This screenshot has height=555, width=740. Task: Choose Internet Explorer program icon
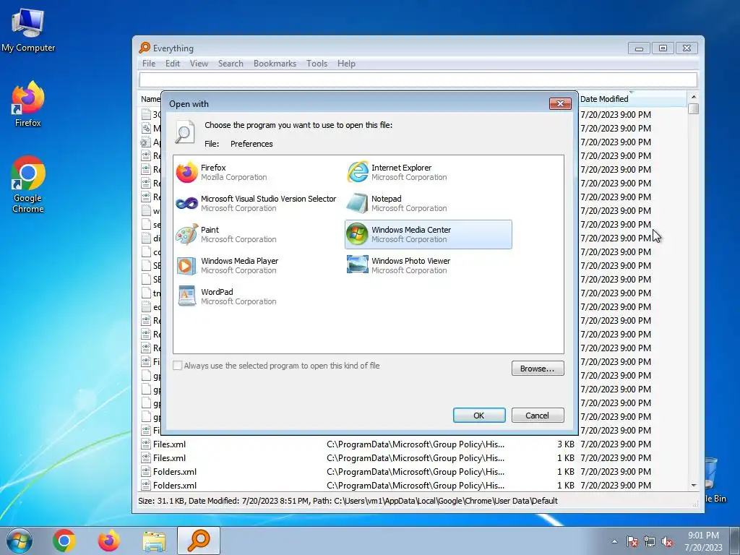point(358,172)
